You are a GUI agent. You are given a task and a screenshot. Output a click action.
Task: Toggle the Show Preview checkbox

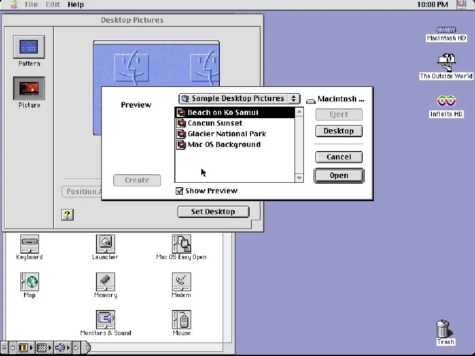click(x=180, y=191)
